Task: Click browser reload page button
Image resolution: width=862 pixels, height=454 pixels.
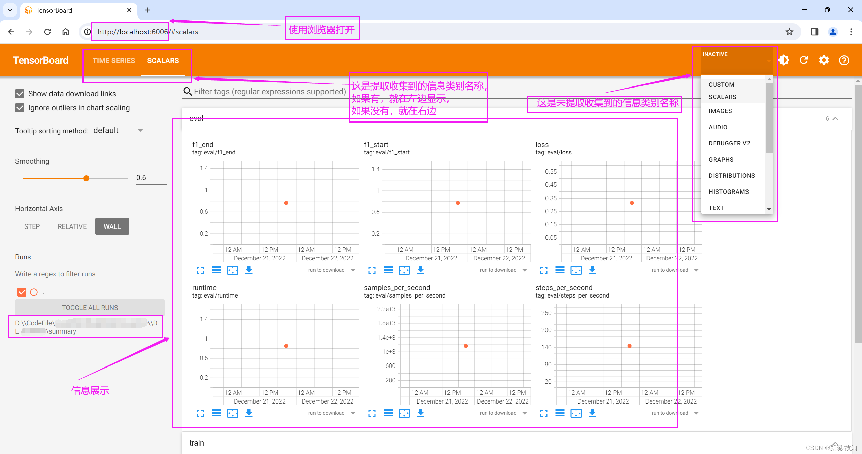Action: click(47, 32)
